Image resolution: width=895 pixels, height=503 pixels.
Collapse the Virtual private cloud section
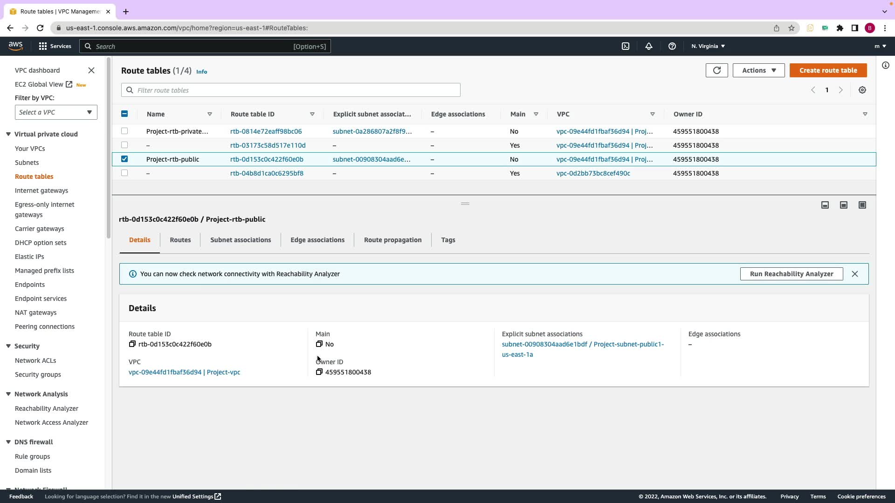[8, 134]
